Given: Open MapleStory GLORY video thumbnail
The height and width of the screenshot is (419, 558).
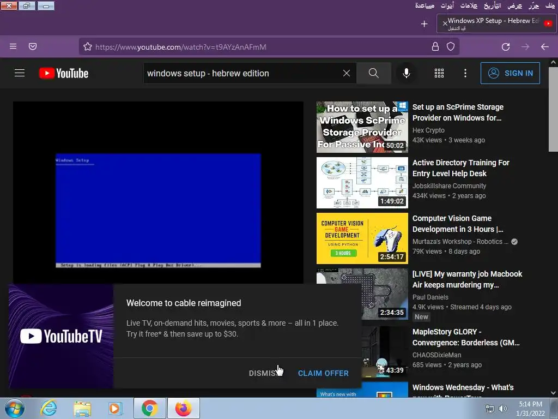Looking at the screenshot, I should click(x=385, y=352).
